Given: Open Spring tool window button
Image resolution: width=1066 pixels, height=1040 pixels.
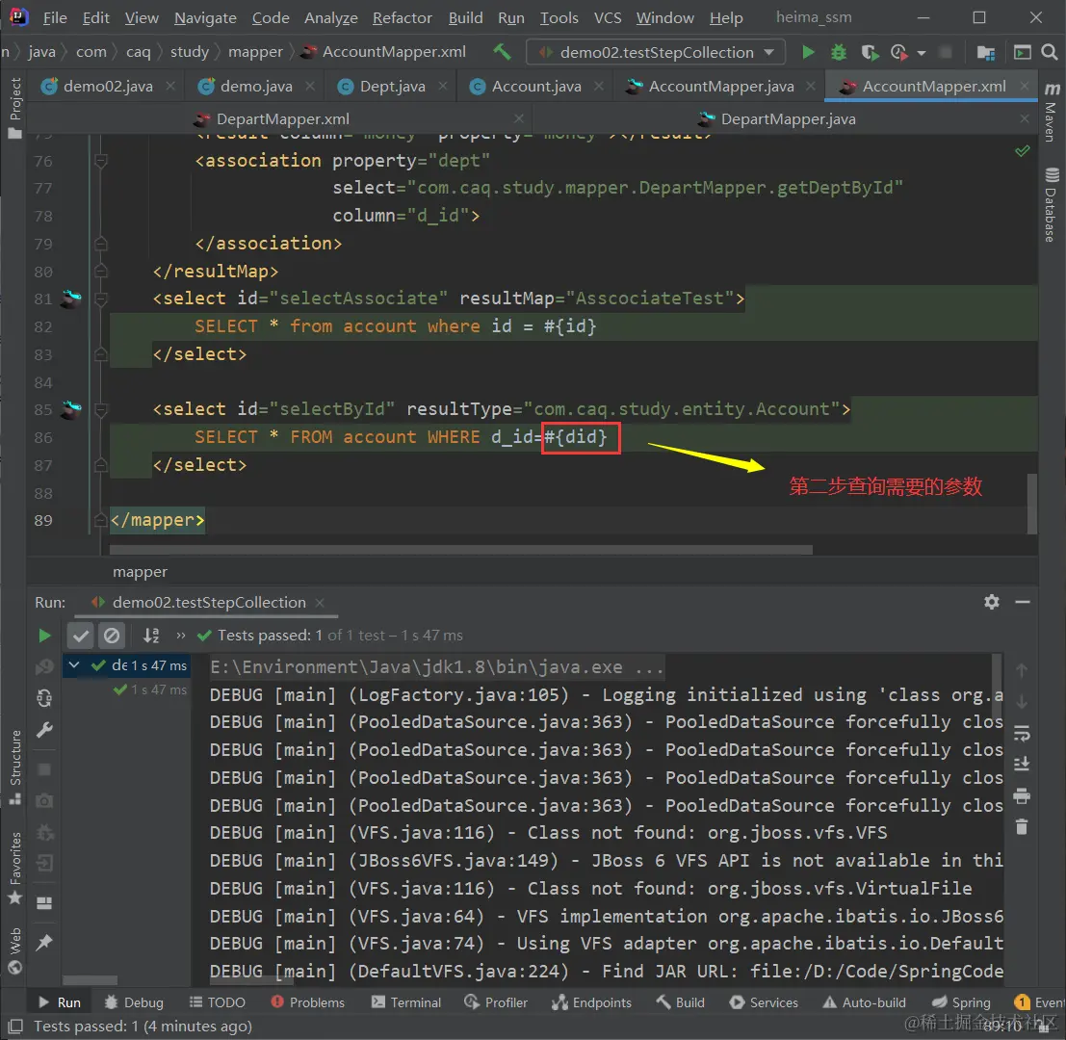Looking at the screenshot, I should point(961,1002).
